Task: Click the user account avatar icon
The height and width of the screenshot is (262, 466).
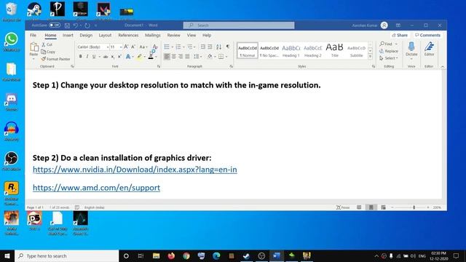Action: pos(384,25)
